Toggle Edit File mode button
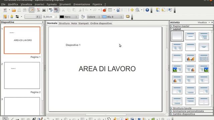 click(x=32, y=10)
